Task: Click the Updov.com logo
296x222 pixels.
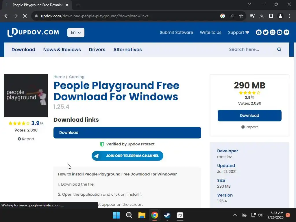Action: coord(33,32)
